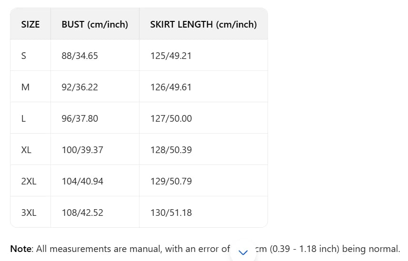Click bust value 108/42.52
Image resolution: width=408 pixels, height=261 pixels.
pos(82,213)
